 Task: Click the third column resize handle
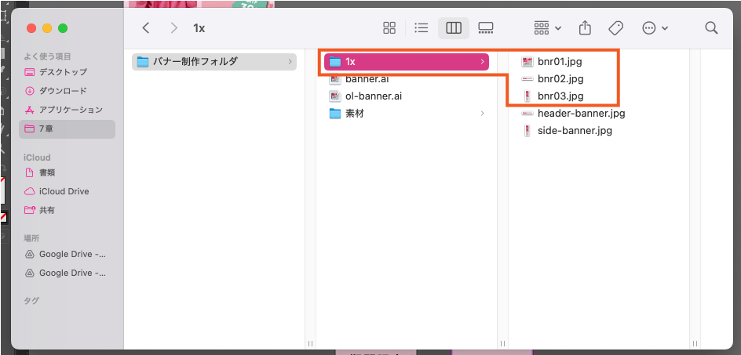click(x=695, y=344)
